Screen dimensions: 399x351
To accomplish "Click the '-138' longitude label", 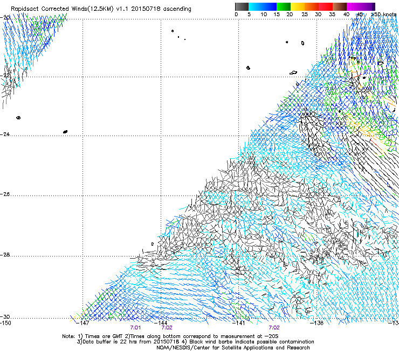I will [x=317, y=323].
